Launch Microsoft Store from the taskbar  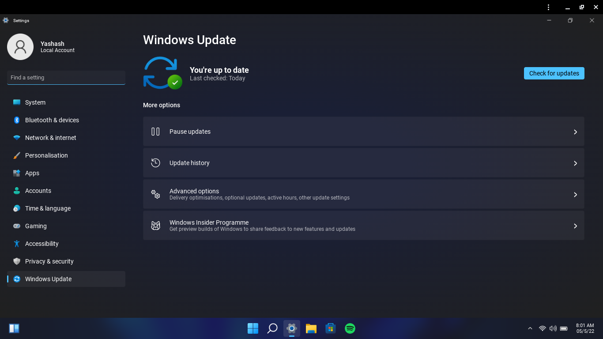pyautogui.click(x=330, y=328)
